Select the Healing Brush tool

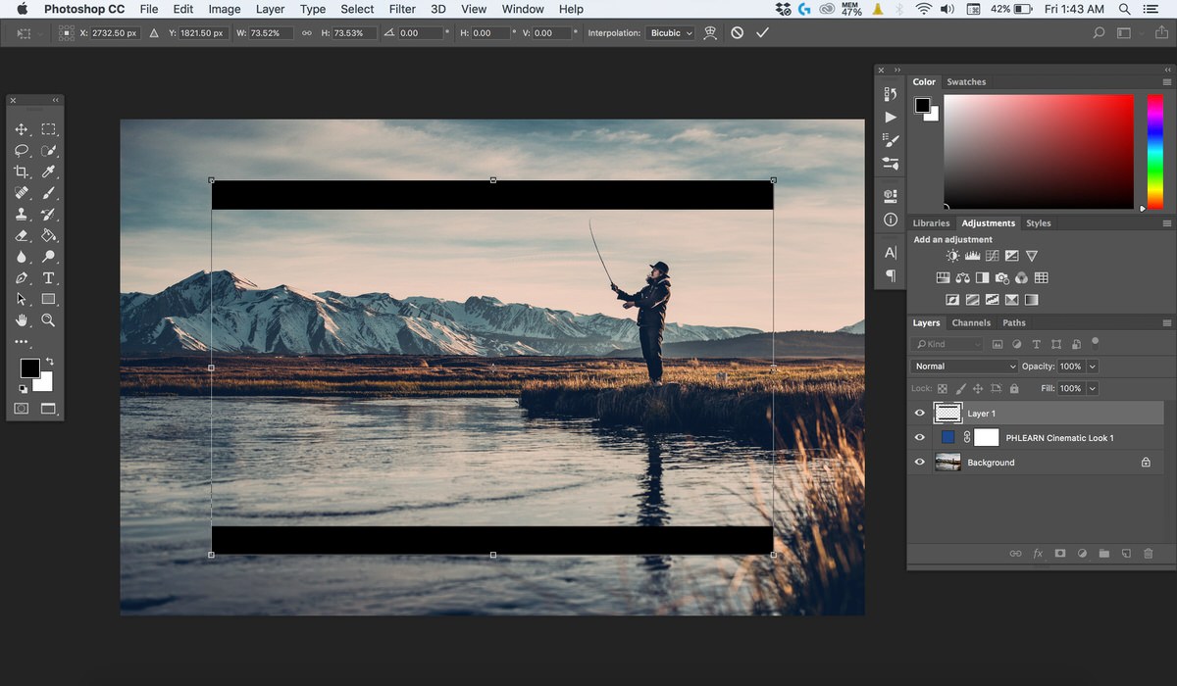coord(22,193)
